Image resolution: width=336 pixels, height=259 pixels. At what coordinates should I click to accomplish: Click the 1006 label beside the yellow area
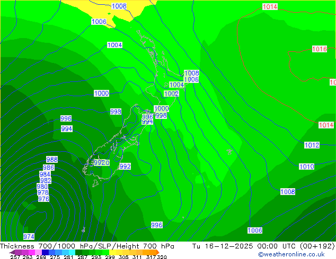[x=99, y=21]
